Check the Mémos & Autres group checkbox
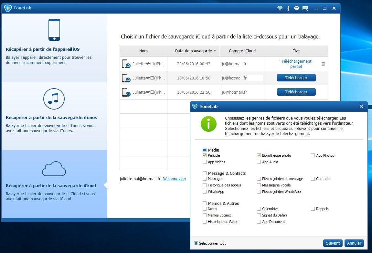The width and height of the screenshot is (372, 253). tap(205, 203)
